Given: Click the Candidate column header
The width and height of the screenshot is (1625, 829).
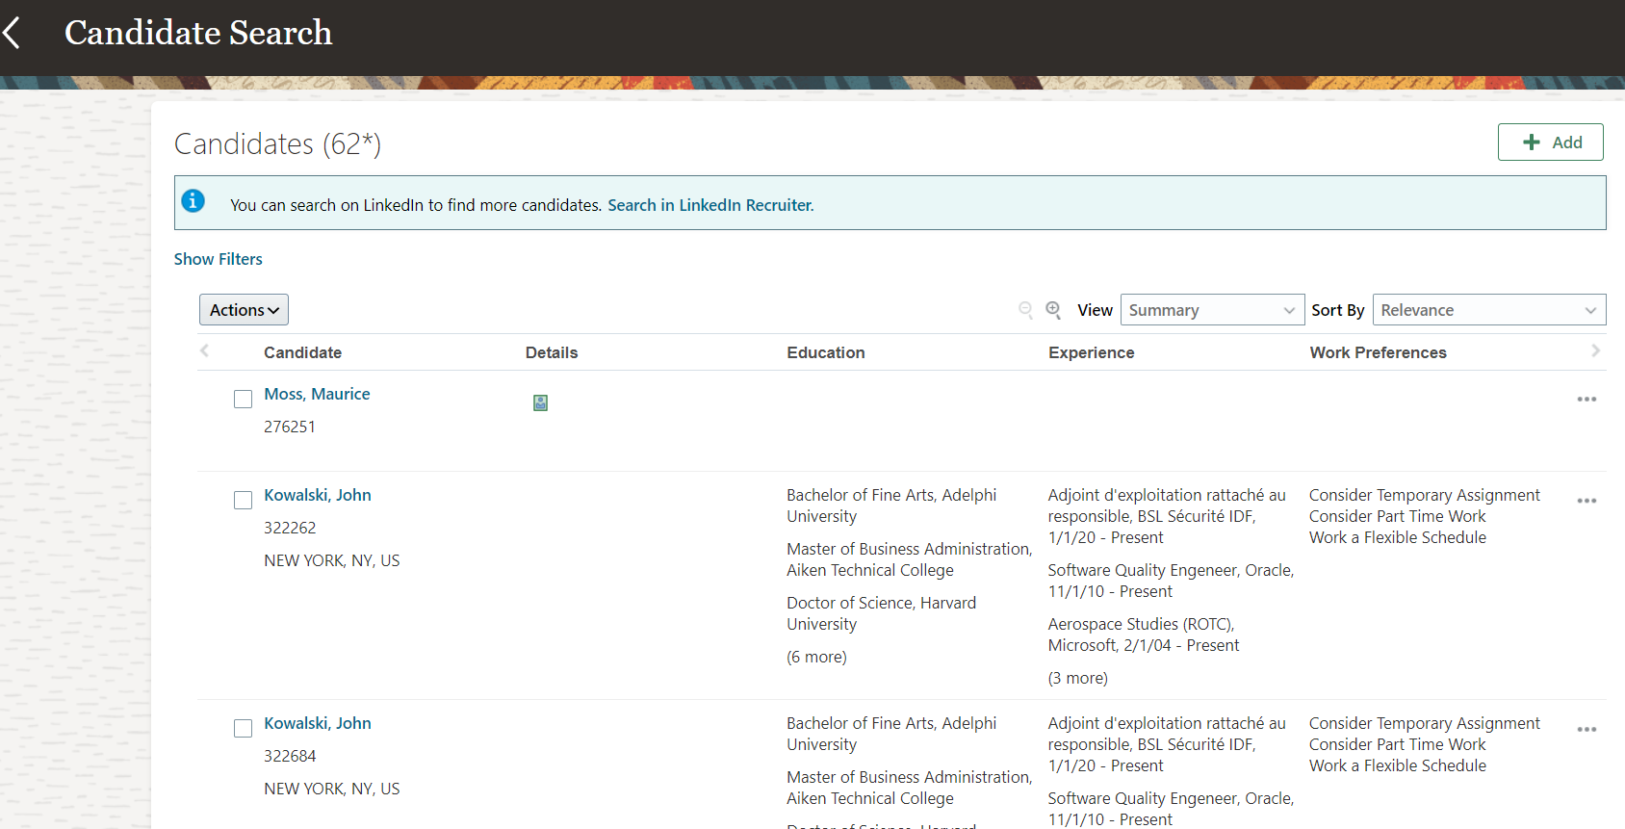Looking at the screenshot, I should [302, 352].
